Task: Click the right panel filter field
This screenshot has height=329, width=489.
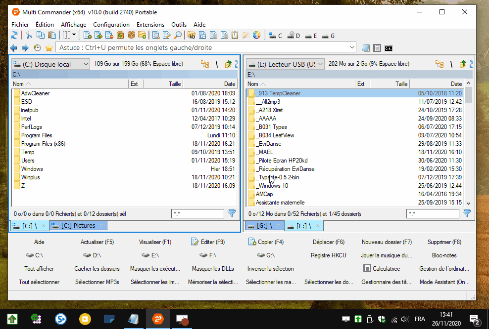Action: click(x=433, y=213)
